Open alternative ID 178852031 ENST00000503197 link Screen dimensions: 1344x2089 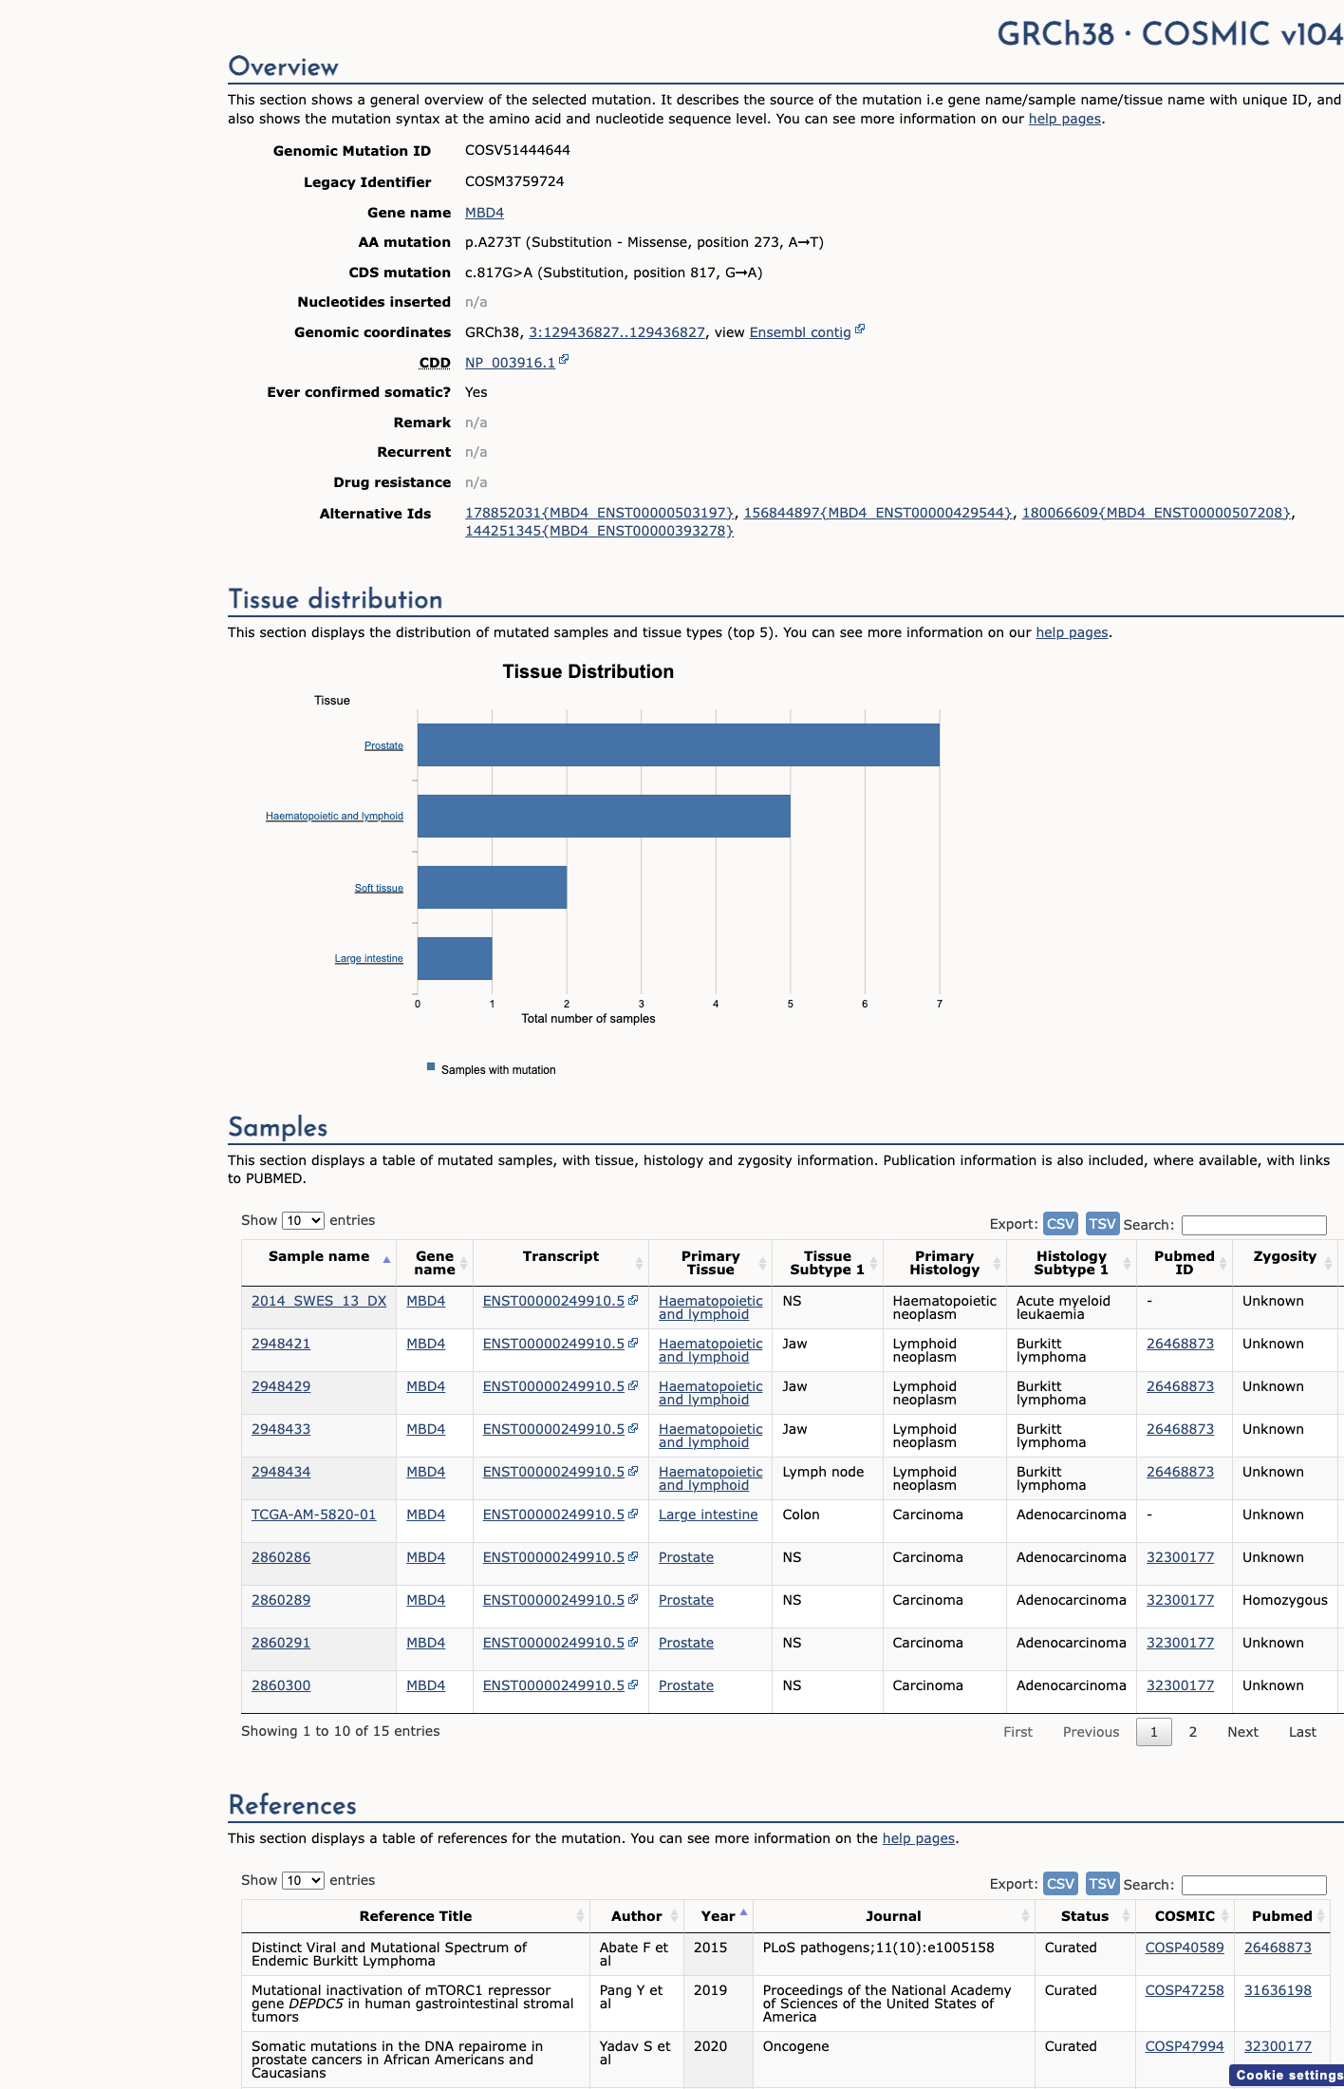[599, 513]
